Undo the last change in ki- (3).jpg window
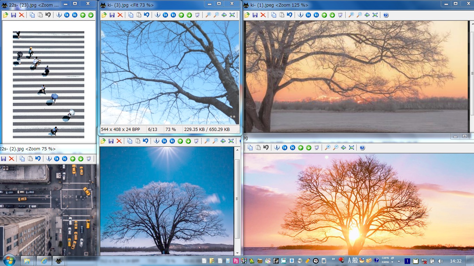 click(x=146, y=15)
